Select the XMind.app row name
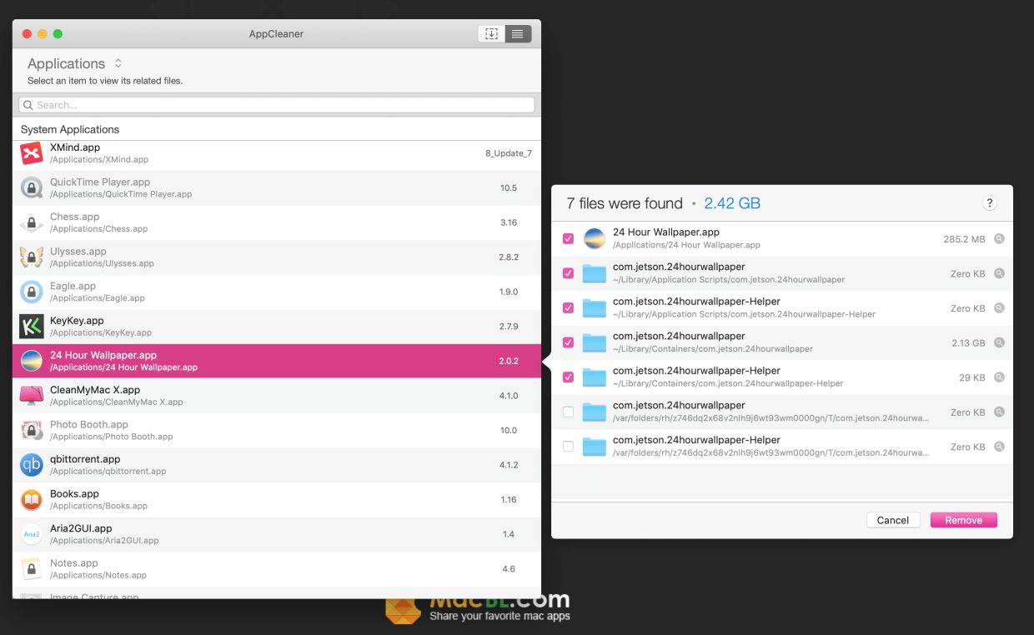The width and height of the screenshot is (1034, 635). (x=75, y=147)
